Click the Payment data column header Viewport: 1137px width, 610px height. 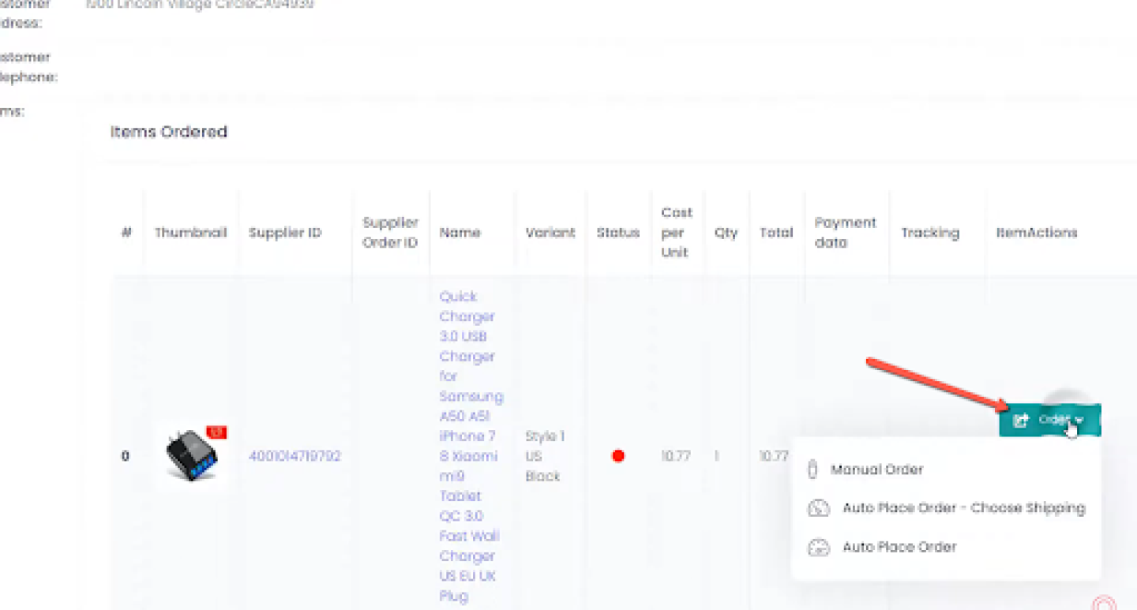(x=845, y=233)
